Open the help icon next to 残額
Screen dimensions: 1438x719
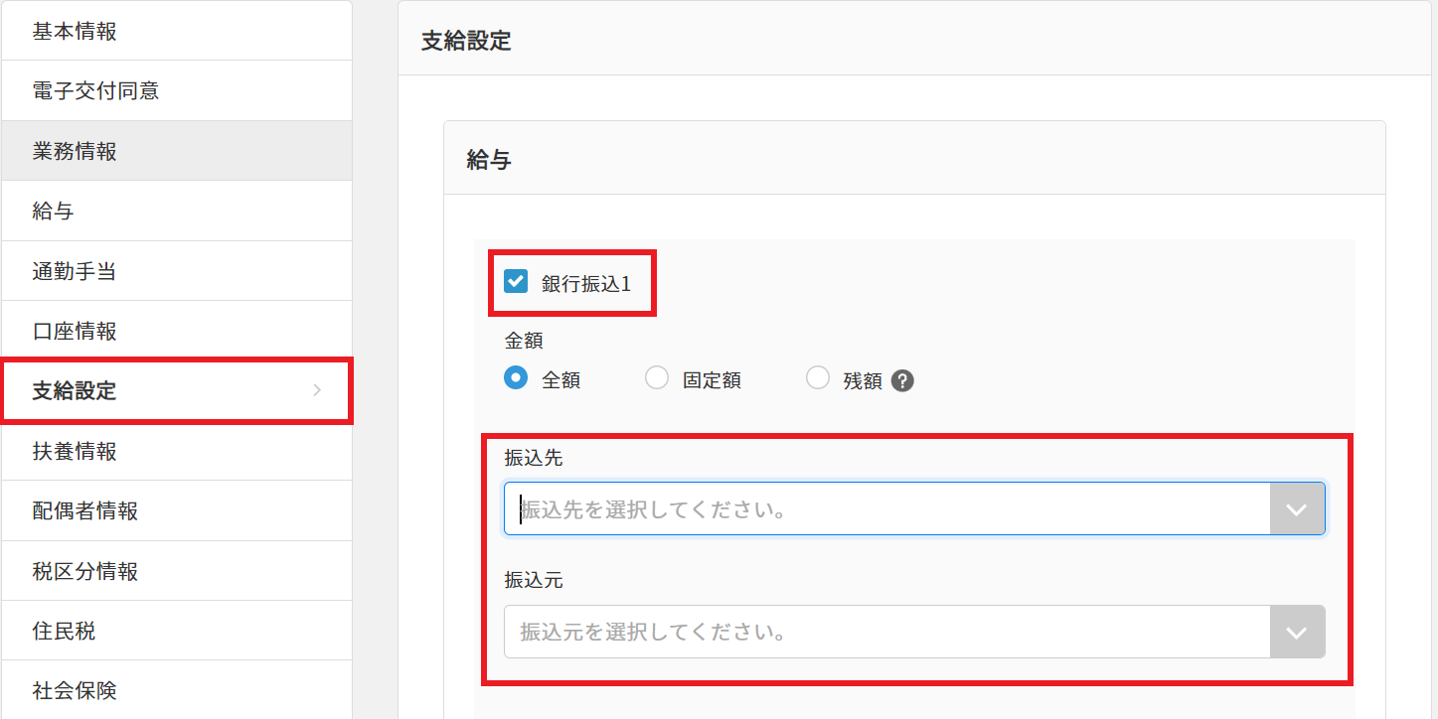coord(902,378)
